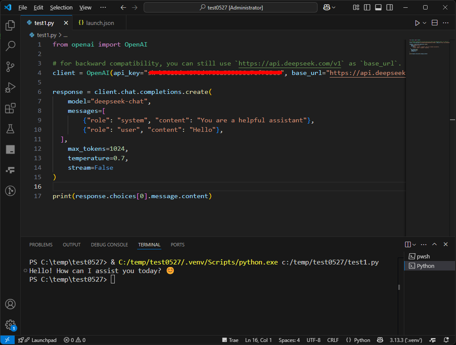456x345 pixels.
Task: Switch to the DEBUG CONSOLE tab
Action: point(109,245)
